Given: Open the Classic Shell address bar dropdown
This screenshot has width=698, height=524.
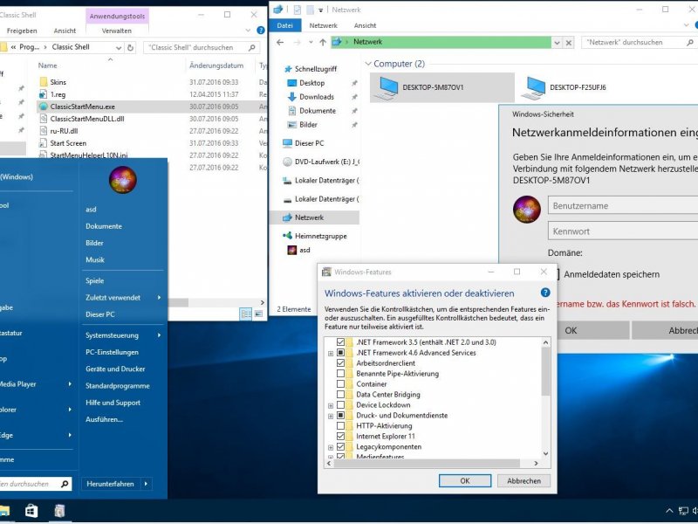Looking at the screenshot, I should [119, 47].
